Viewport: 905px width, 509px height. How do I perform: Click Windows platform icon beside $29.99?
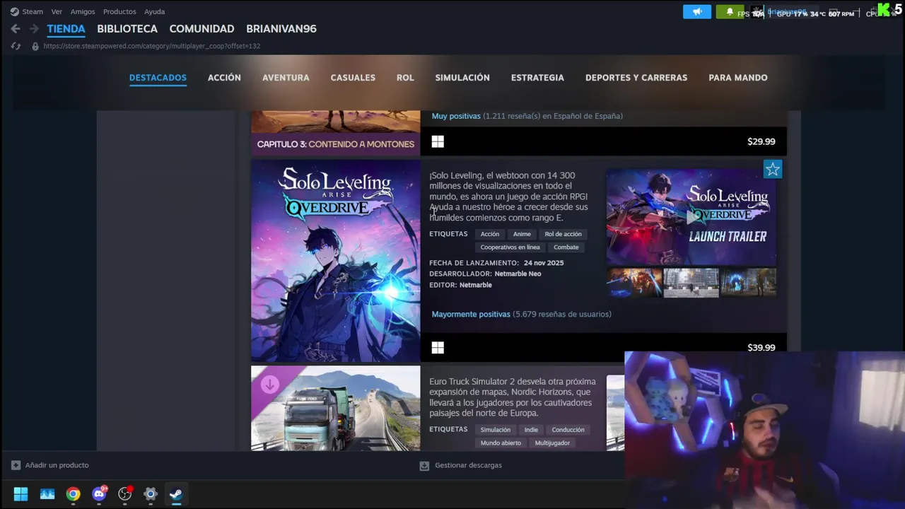438,141
